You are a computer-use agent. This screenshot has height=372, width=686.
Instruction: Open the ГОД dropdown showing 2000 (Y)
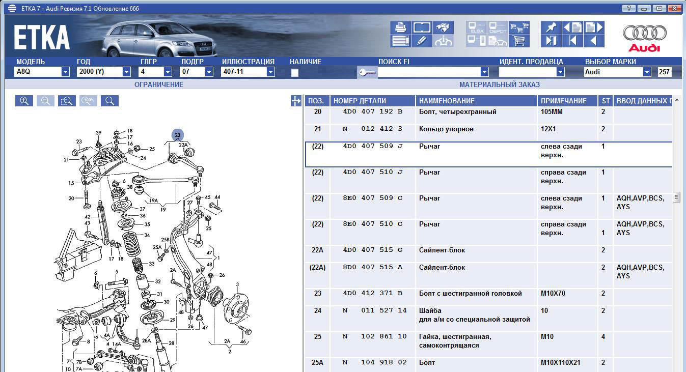pos(126,72)
